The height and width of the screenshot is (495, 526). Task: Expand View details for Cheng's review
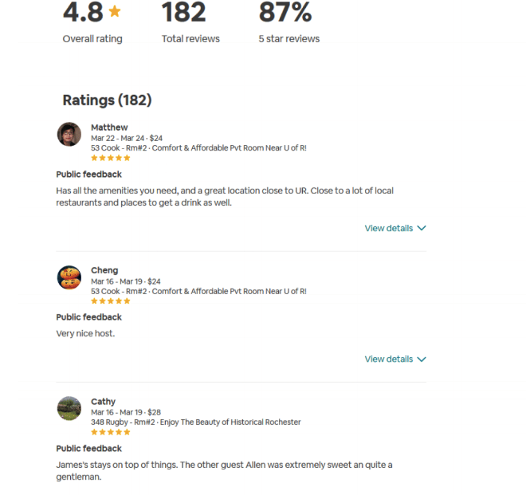pyautogui.click(x=389, y=359)
